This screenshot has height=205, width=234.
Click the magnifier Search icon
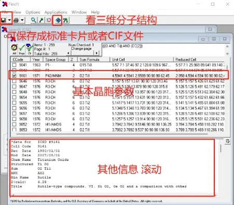pyautogui.click(x=33, y=20)
